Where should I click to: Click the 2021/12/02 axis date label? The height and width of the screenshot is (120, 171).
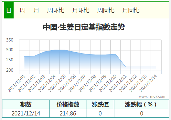(x=27, y=83)
